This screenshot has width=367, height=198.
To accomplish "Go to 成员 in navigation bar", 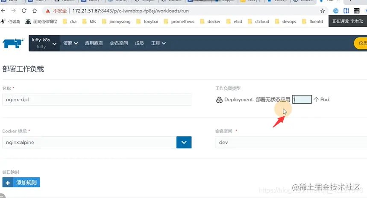I will [139, 43].
